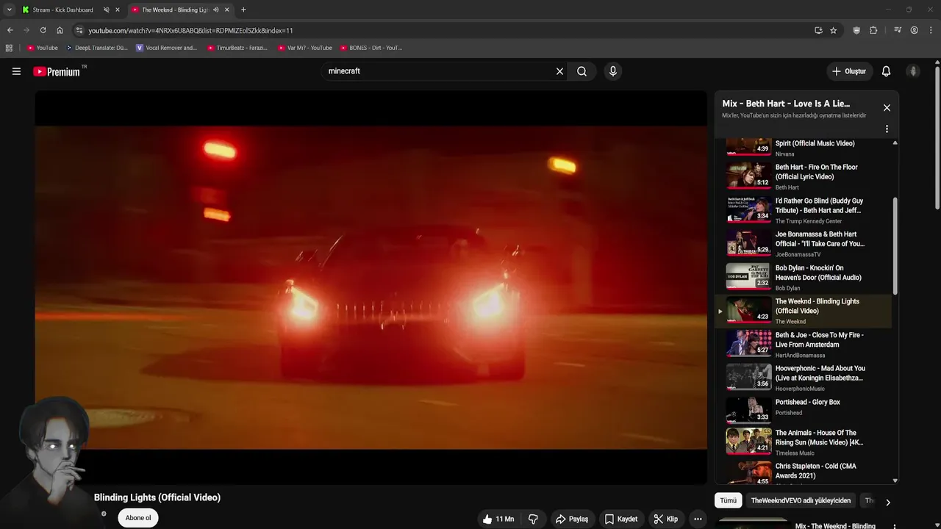Viewport: 941px width, 529px height.
Task: Like the Blinding Lights video
Action: click(498, 519)
